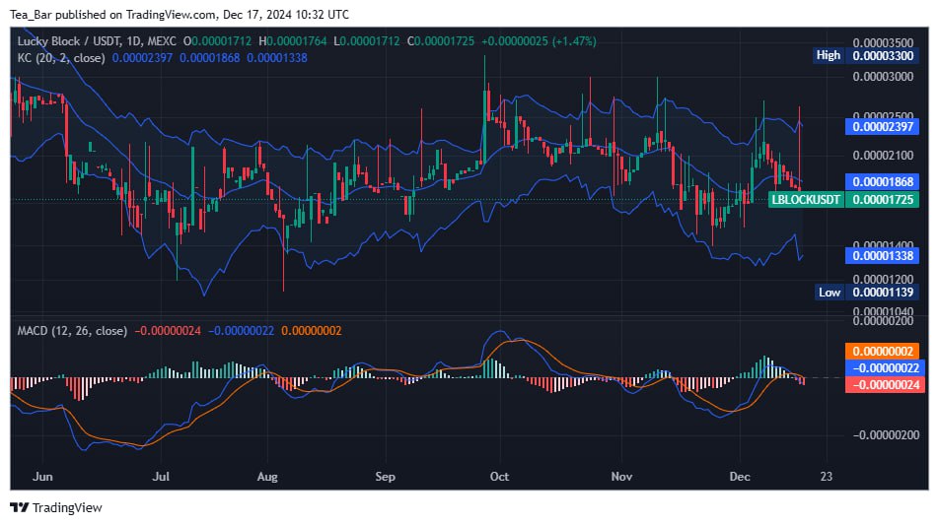939x525 pixels.
Task: Click the close price C0.00001725 in header
Action: 441,41
